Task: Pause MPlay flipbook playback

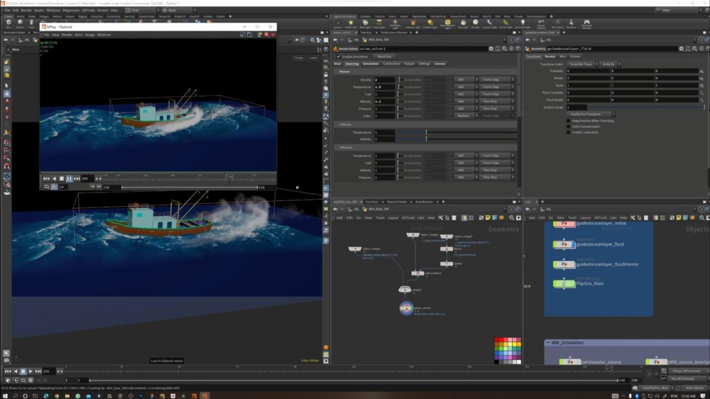Action: (x=70, y=179)
